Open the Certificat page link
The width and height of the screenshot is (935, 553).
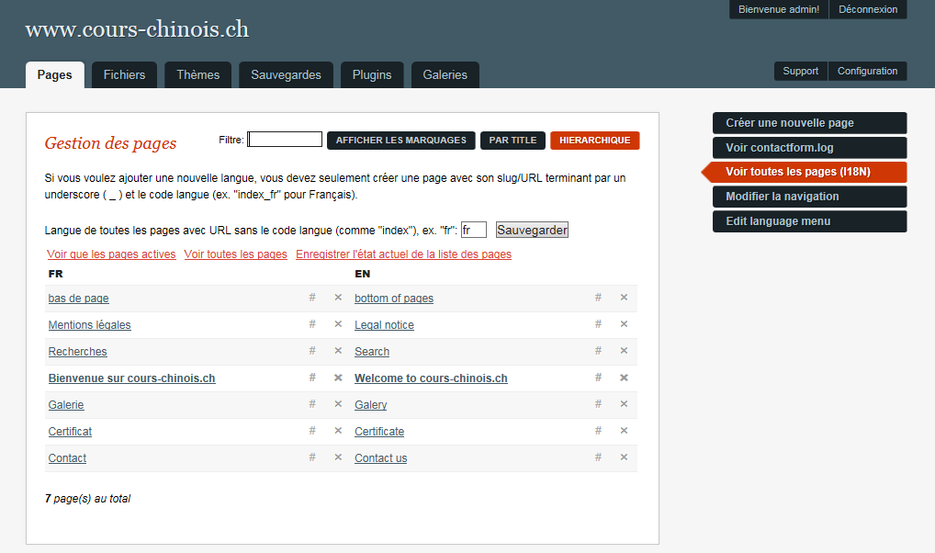(70, 432)
